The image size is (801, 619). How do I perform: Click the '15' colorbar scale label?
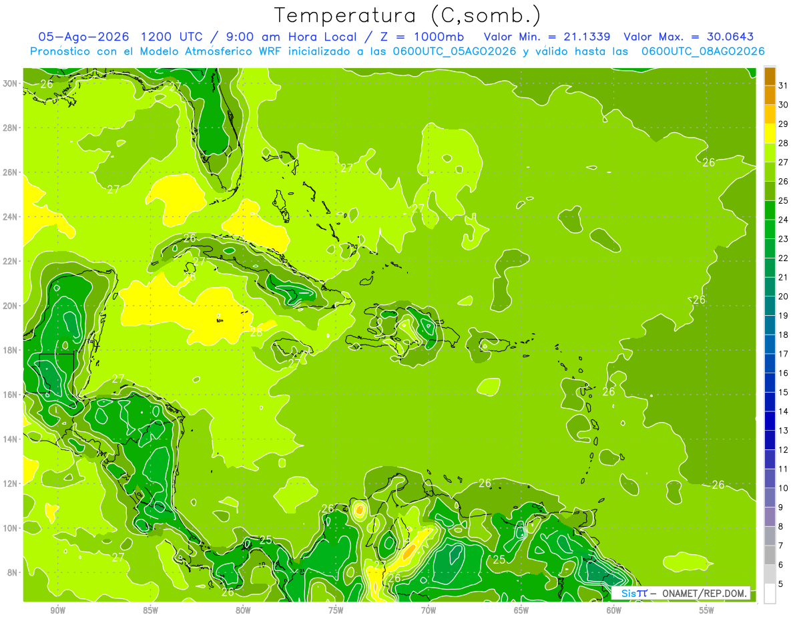point(784,392)
